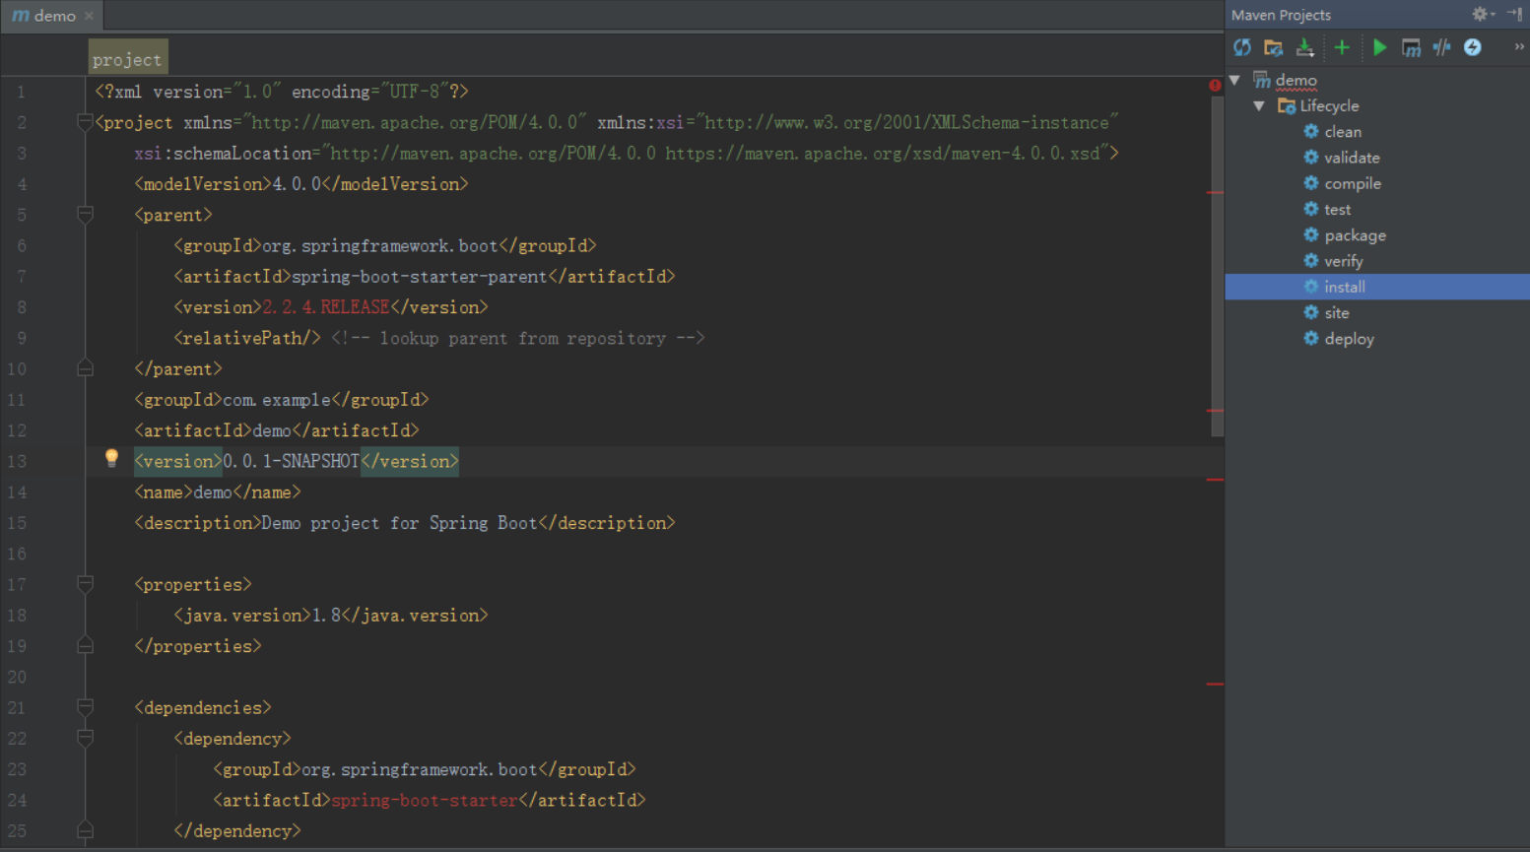
Task: Download sources and documentation
Action: click(x=1304, y=47)
